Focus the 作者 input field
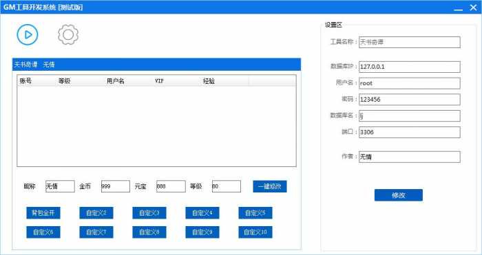Screen dimensions: 482x255 pyautogui.click(x=410, y=157)
